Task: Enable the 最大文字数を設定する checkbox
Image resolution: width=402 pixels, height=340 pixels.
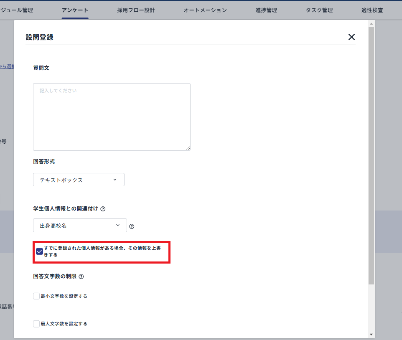Action: coord(36,323)
